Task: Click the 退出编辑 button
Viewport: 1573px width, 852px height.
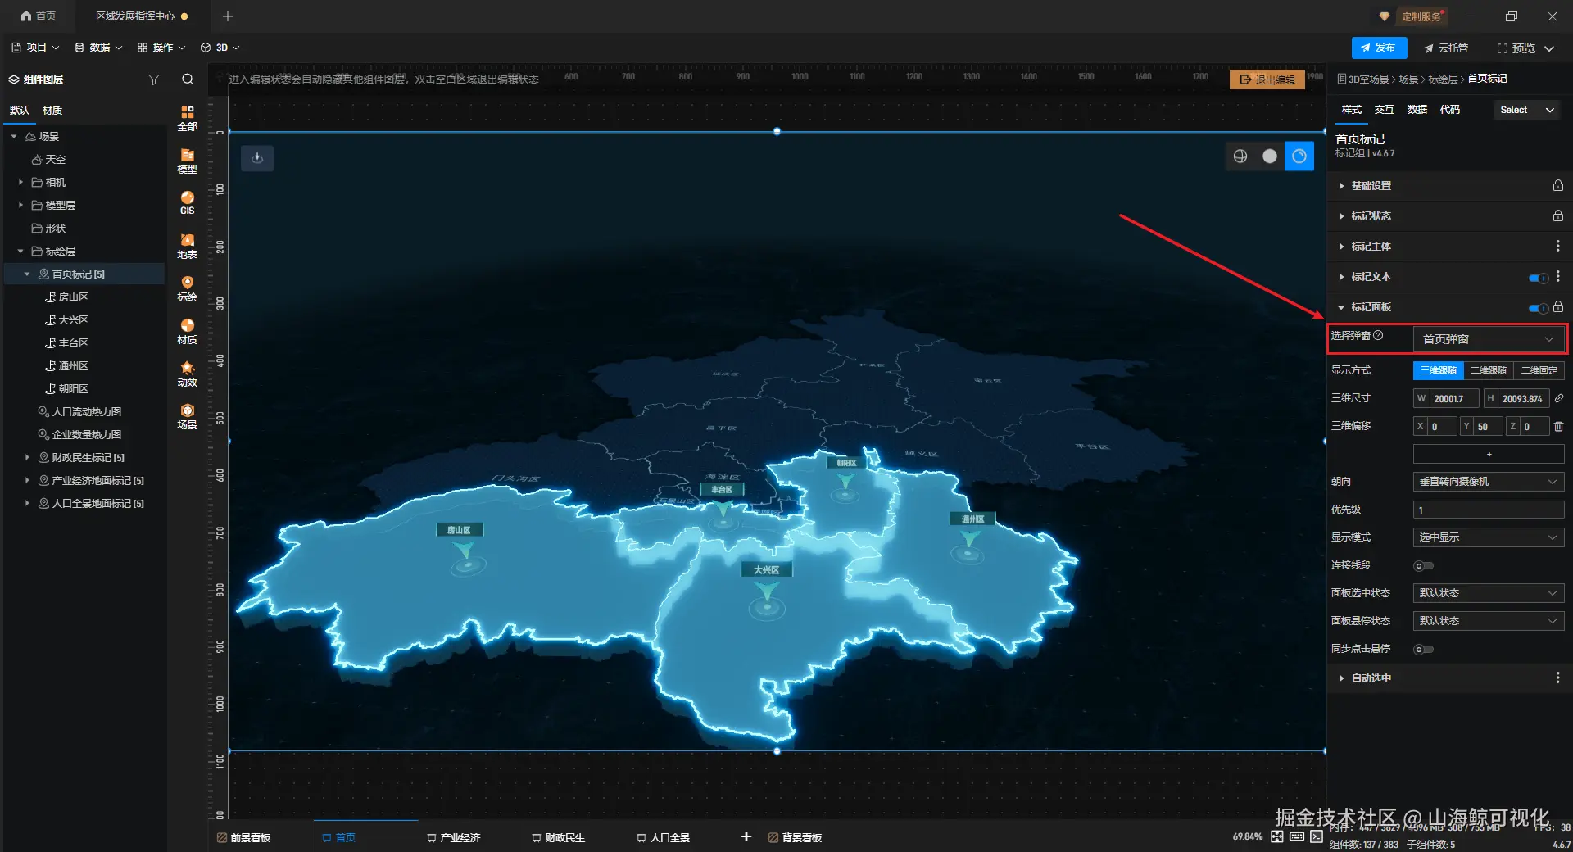Action: click(x=1267, y=79)
